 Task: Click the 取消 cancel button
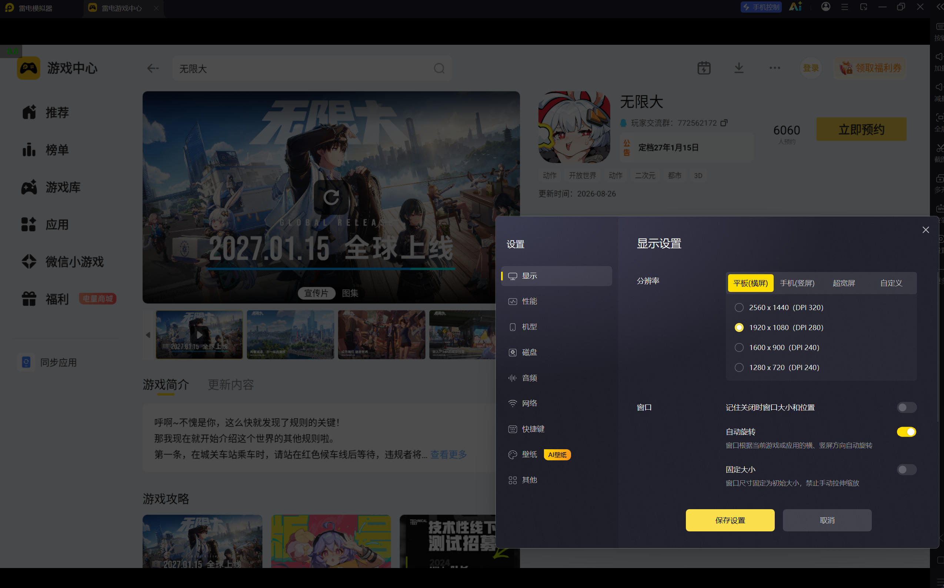pyautogui.click(x=827, y=520)
